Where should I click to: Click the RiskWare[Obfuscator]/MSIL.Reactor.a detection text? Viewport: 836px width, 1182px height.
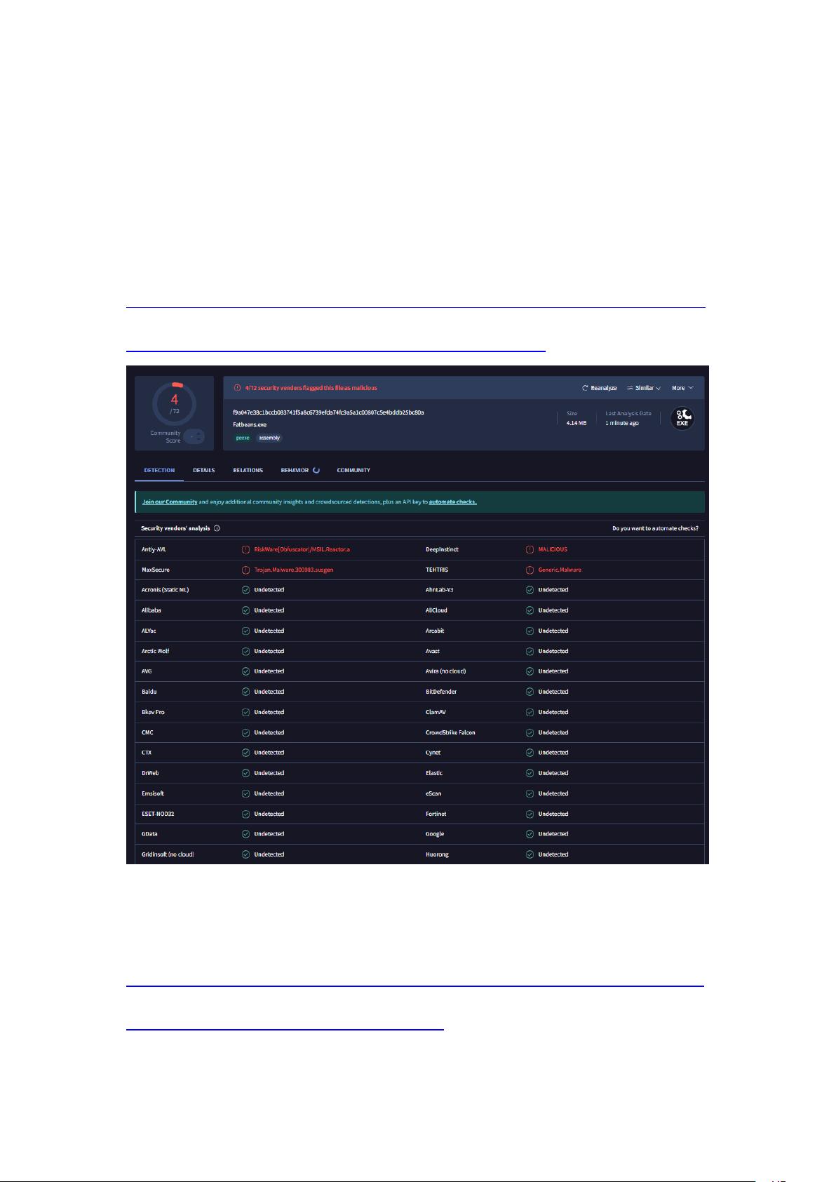tap(302, 549)
